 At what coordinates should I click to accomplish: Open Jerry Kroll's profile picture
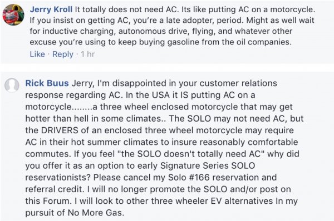click(13, 15)
